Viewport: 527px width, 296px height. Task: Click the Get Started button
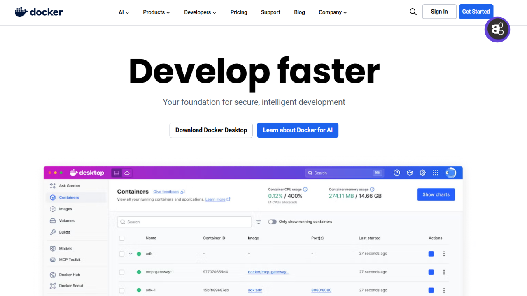(x=476, y=12)
